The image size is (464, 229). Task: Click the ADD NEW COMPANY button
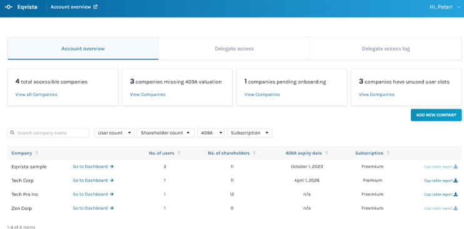point(436,115)
